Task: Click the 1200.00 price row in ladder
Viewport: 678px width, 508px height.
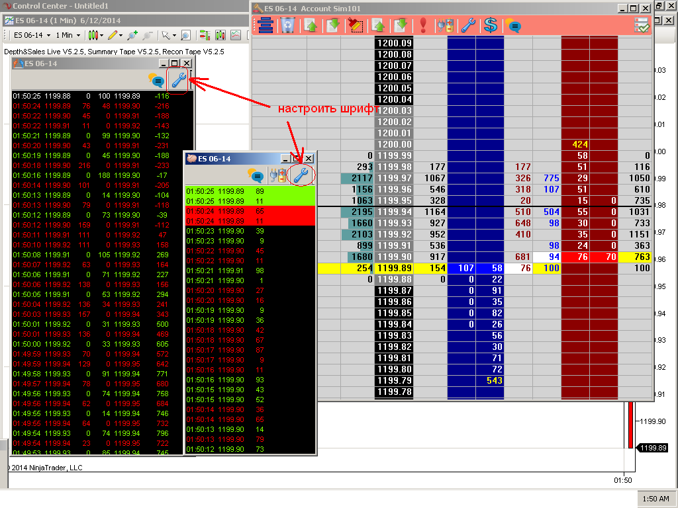Action: 393,144
